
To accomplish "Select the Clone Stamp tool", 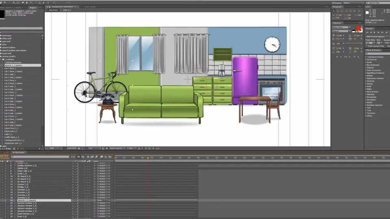I will [x=39, y=2].
